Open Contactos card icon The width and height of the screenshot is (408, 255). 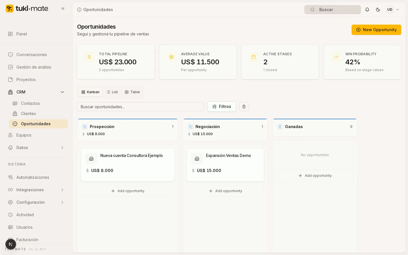[15, 103]
